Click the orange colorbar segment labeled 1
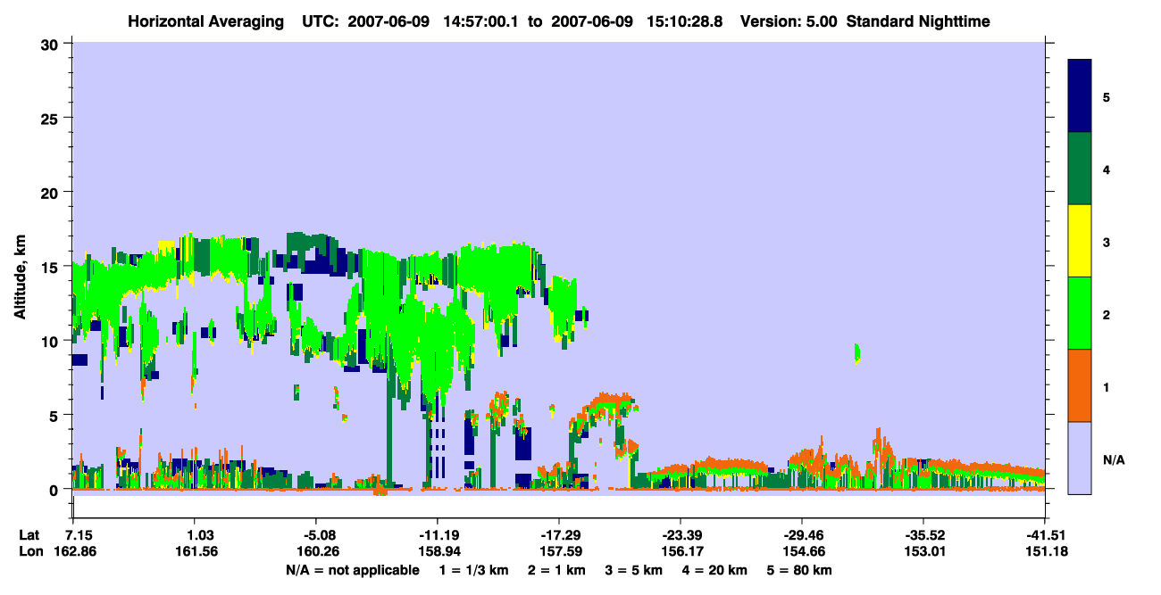This screenshot has height=595, width=1161. (1080, 385)
